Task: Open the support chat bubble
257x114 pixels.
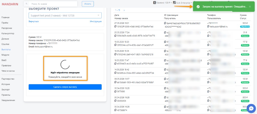Action: point(251,108)
